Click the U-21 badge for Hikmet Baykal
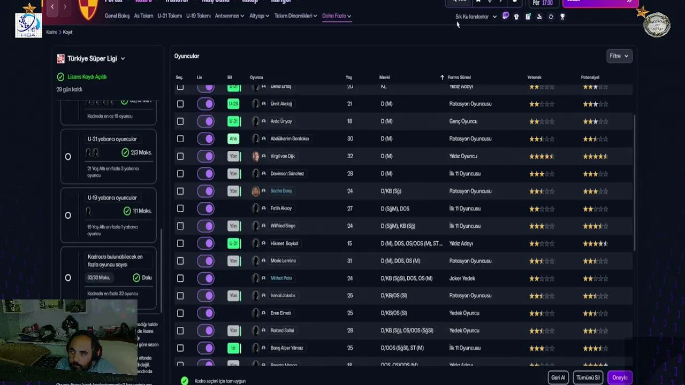685x385 pixels. [x=233, y=243]
